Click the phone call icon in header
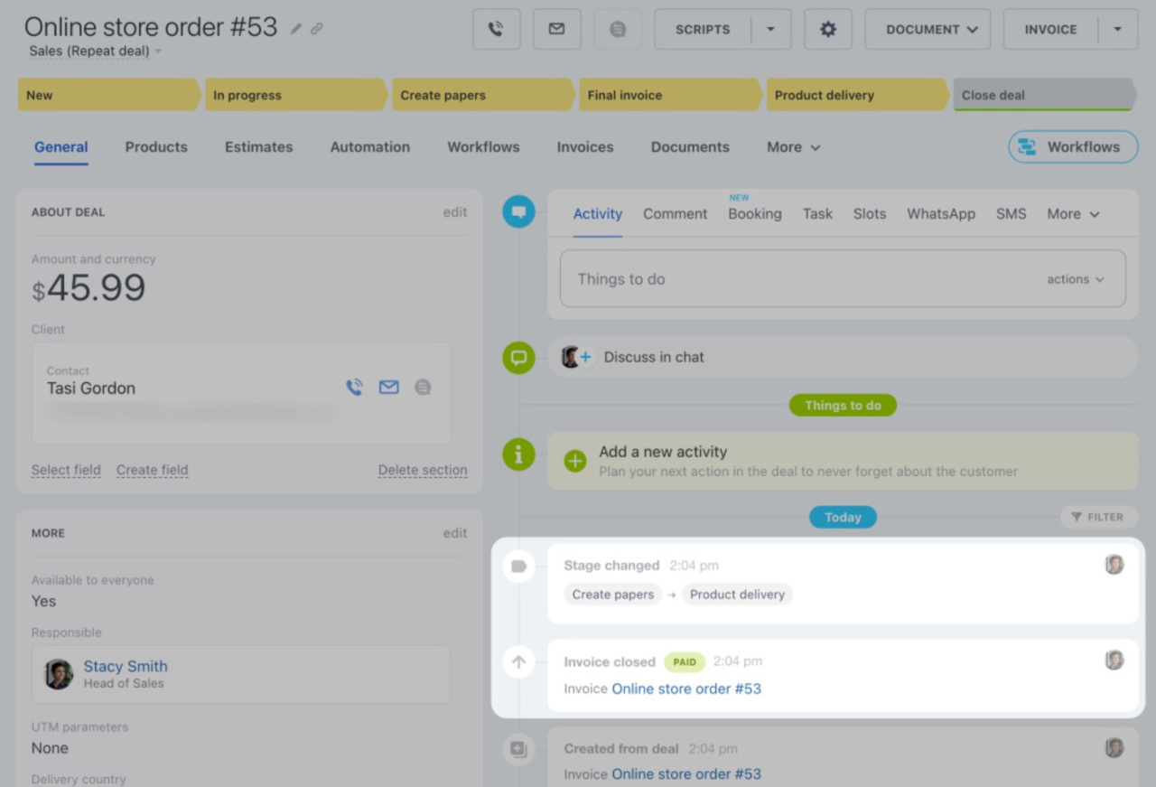 (x=496, y=29)
